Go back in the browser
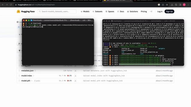This screenshot has height=107, width=191. 3,5
